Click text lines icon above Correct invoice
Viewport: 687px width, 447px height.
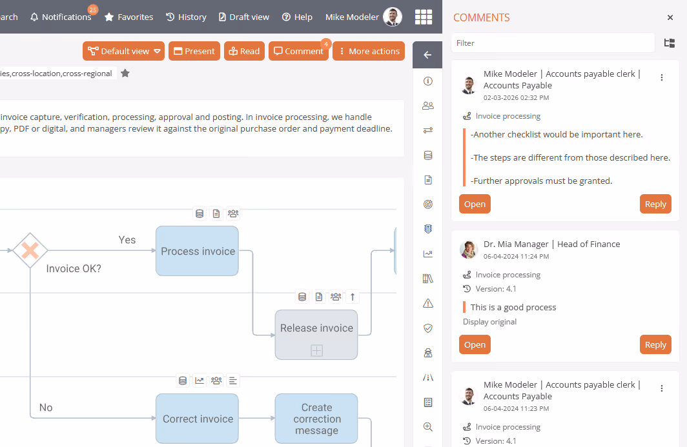pos(233,381)
